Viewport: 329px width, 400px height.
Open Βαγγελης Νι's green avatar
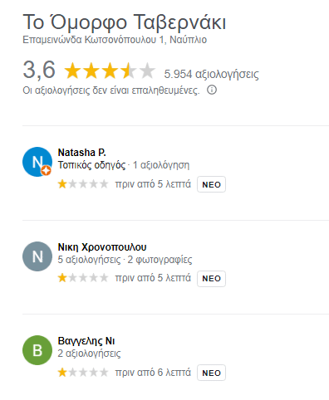pos(37,350)
